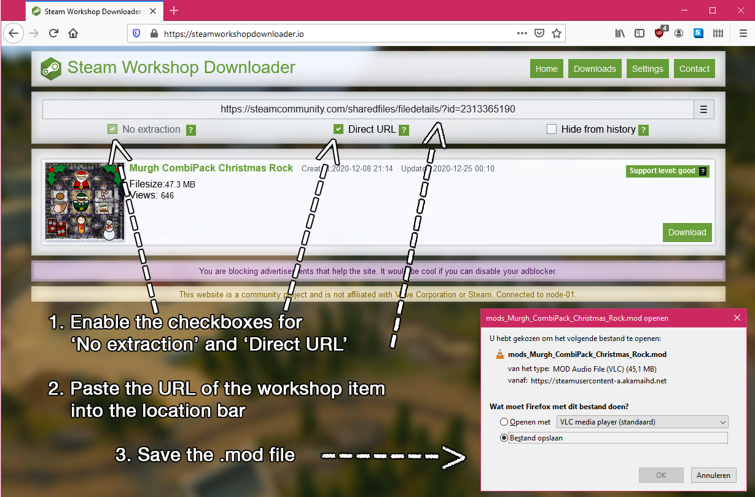Uncheck the Direct URL checkbox

pos(338,129)
